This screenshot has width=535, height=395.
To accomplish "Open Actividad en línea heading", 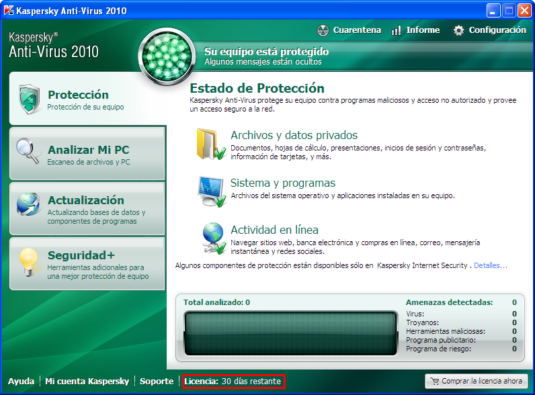I will (274, 230).
